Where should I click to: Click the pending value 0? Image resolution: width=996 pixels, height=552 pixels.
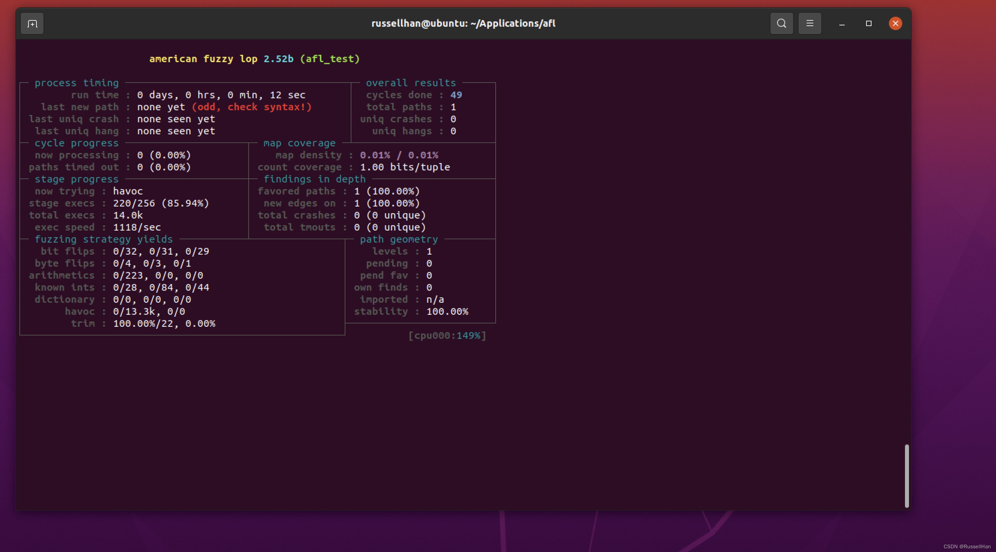pyautogui.click(x=429, y=263)
